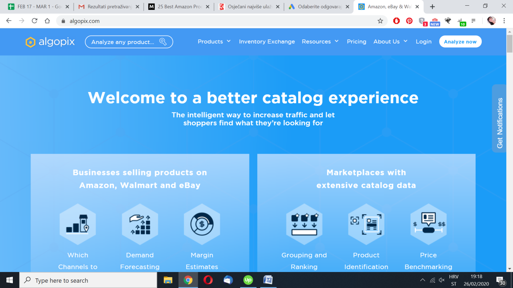Open the Which Channels hexagon icon
513x288 pixels.
pyautogui.click(x=78, y=224)
